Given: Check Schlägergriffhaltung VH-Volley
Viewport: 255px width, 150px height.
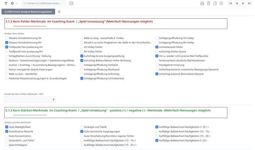Looking at the screenshot, I should pyautogui.click(x=157, y=38).
